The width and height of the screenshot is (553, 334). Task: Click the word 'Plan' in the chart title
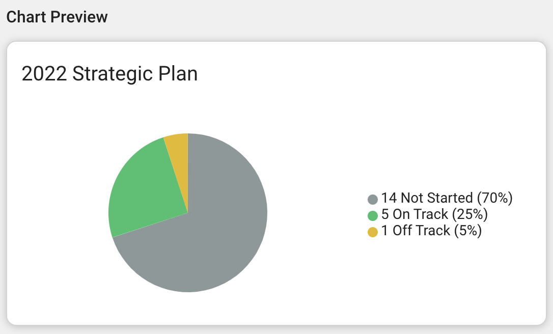(x=178, y=74)
